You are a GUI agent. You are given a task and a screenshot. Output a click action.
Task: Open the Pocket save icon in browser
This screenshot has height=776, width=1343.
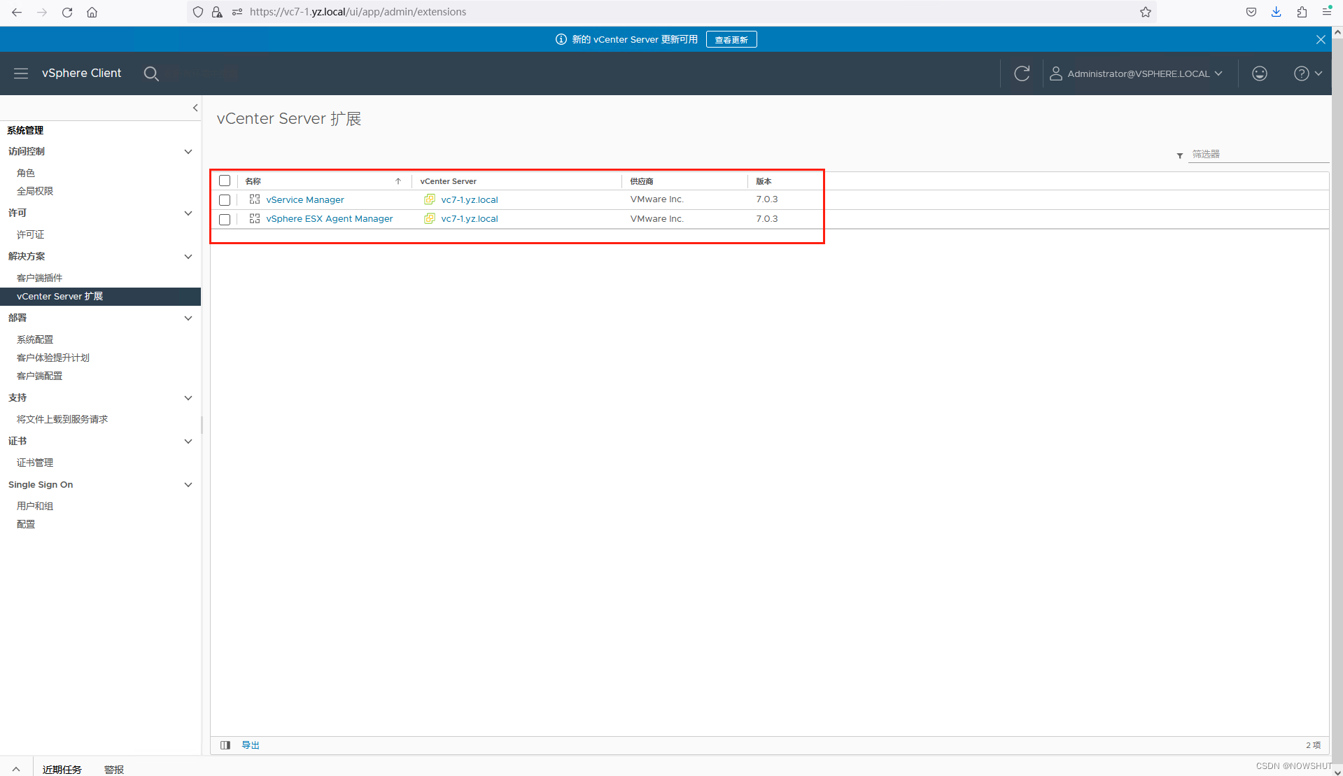(x=1251, y=12)
